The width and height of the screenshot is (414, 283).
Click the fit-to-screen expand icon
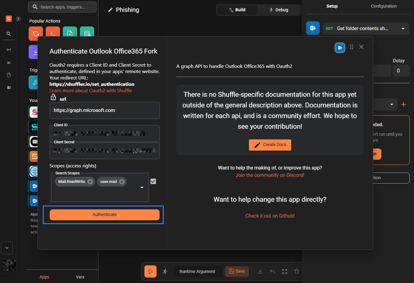[x=285, y=271]
